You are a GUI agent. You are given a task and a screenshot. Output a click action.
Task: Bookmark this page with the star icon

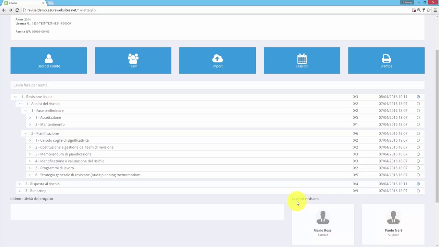(x=429, y=10)
